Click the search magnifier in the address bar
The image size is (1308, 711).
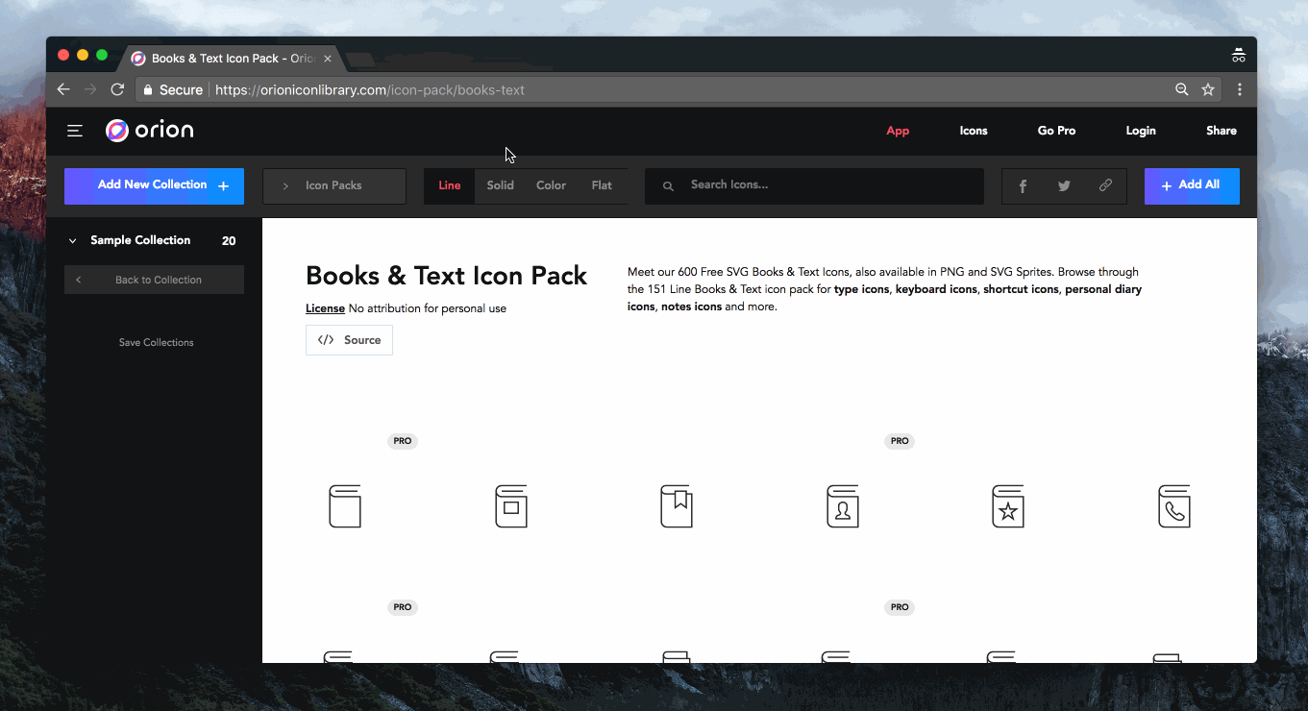[1181, 89]
